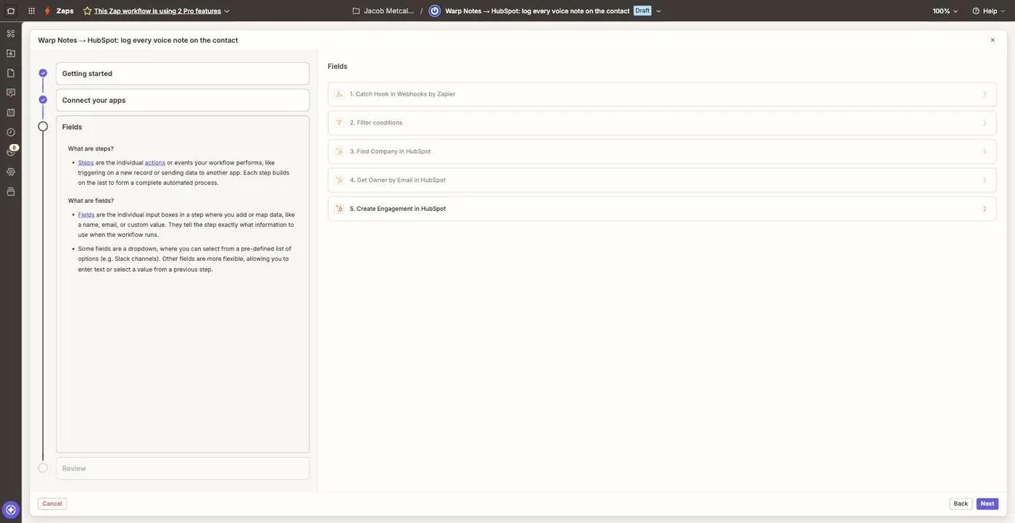Click the Cancel button
Image resolution: width=1015 pixels, height=523 pixels.
[52, 503]
